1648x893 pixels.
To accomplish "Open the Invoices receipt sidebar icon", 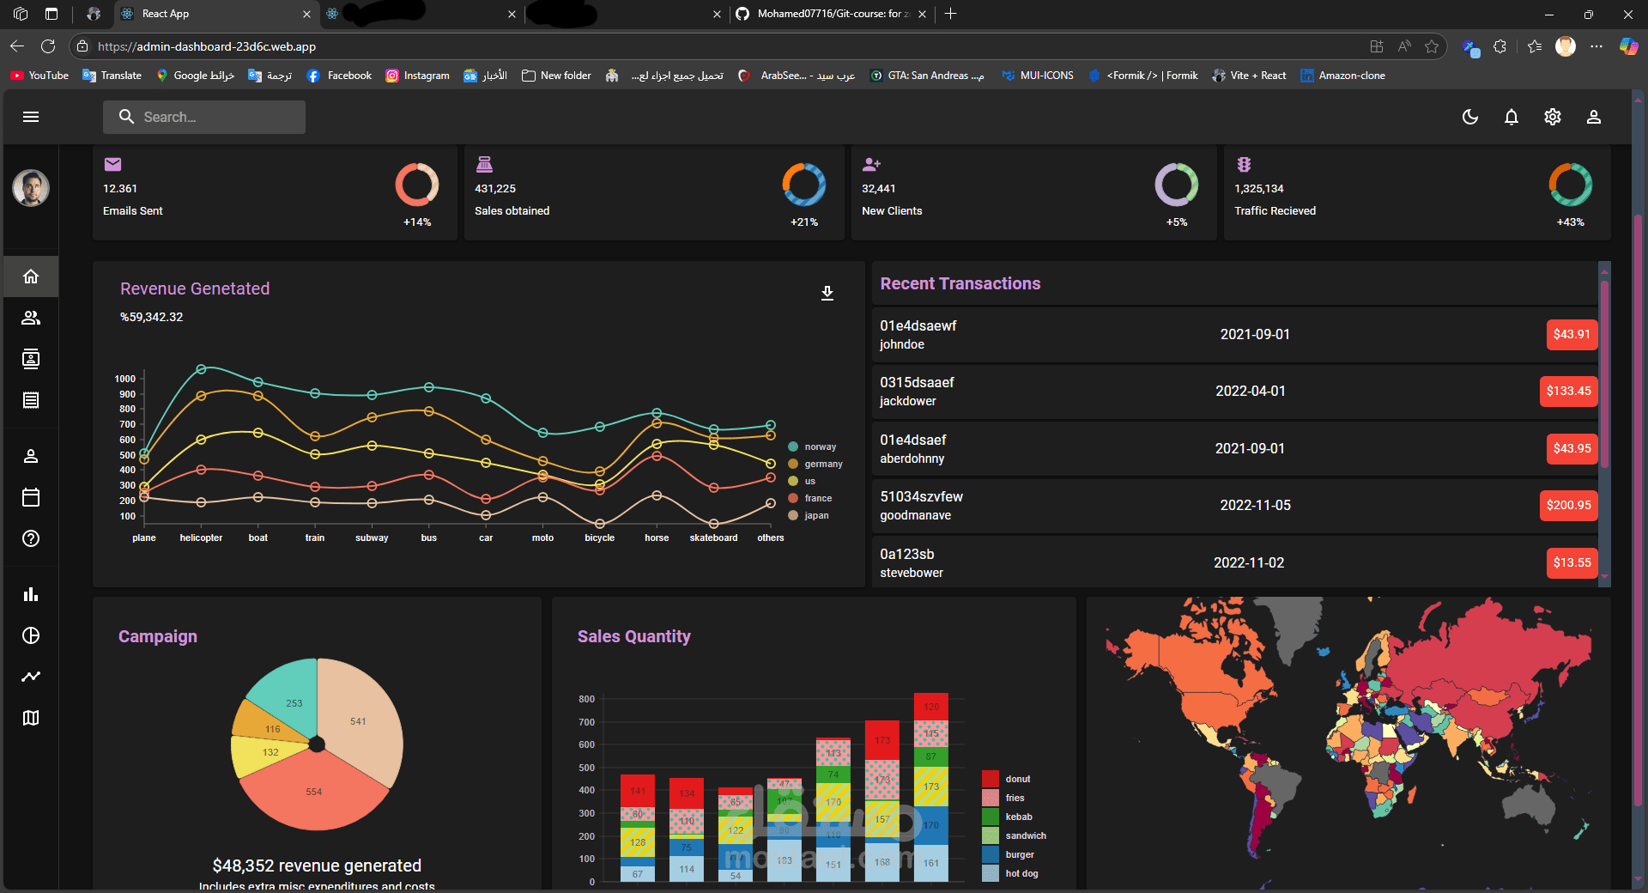I will (31, 400).
